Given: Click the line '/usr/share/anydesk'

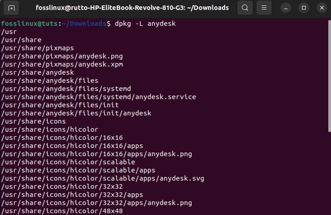Looking at the screenshot, I should click(38, 72).
